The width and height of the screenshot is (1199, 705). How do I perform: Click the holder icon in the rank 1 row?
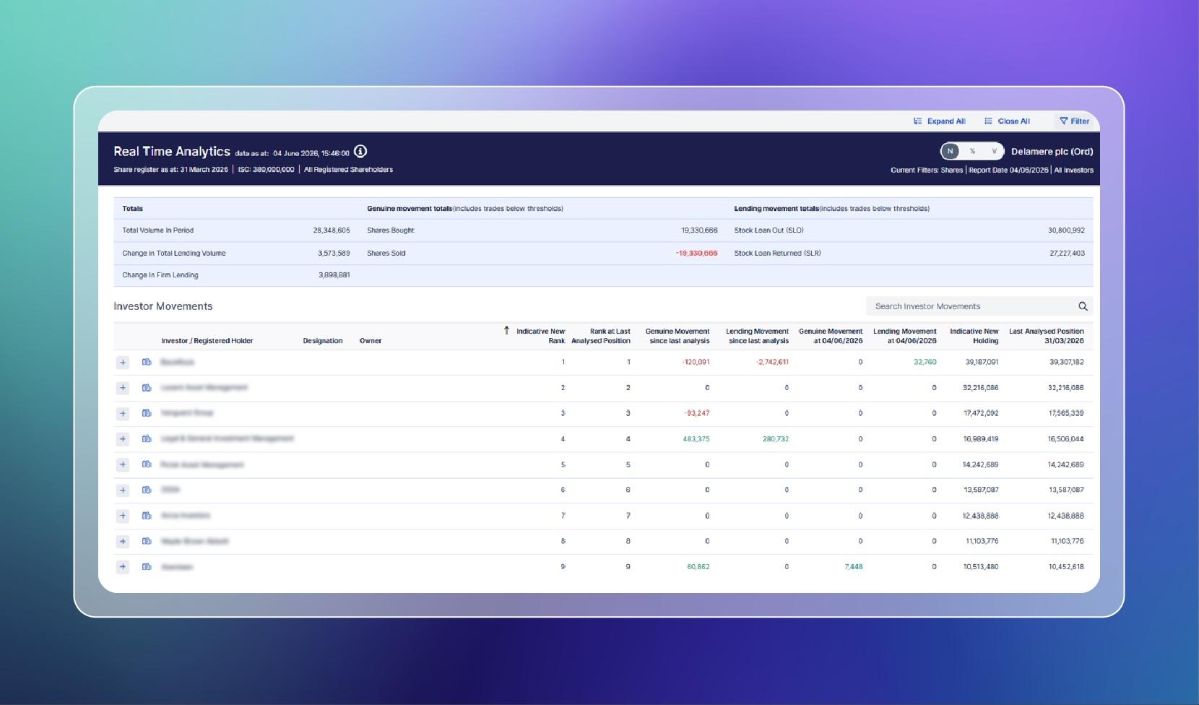click(147, 362)
